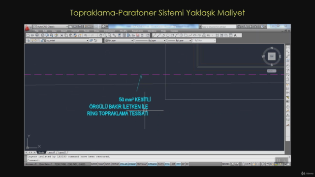Screen dimensions: 315x177
Task: Select the Arc draw tool
Action: 177,35
